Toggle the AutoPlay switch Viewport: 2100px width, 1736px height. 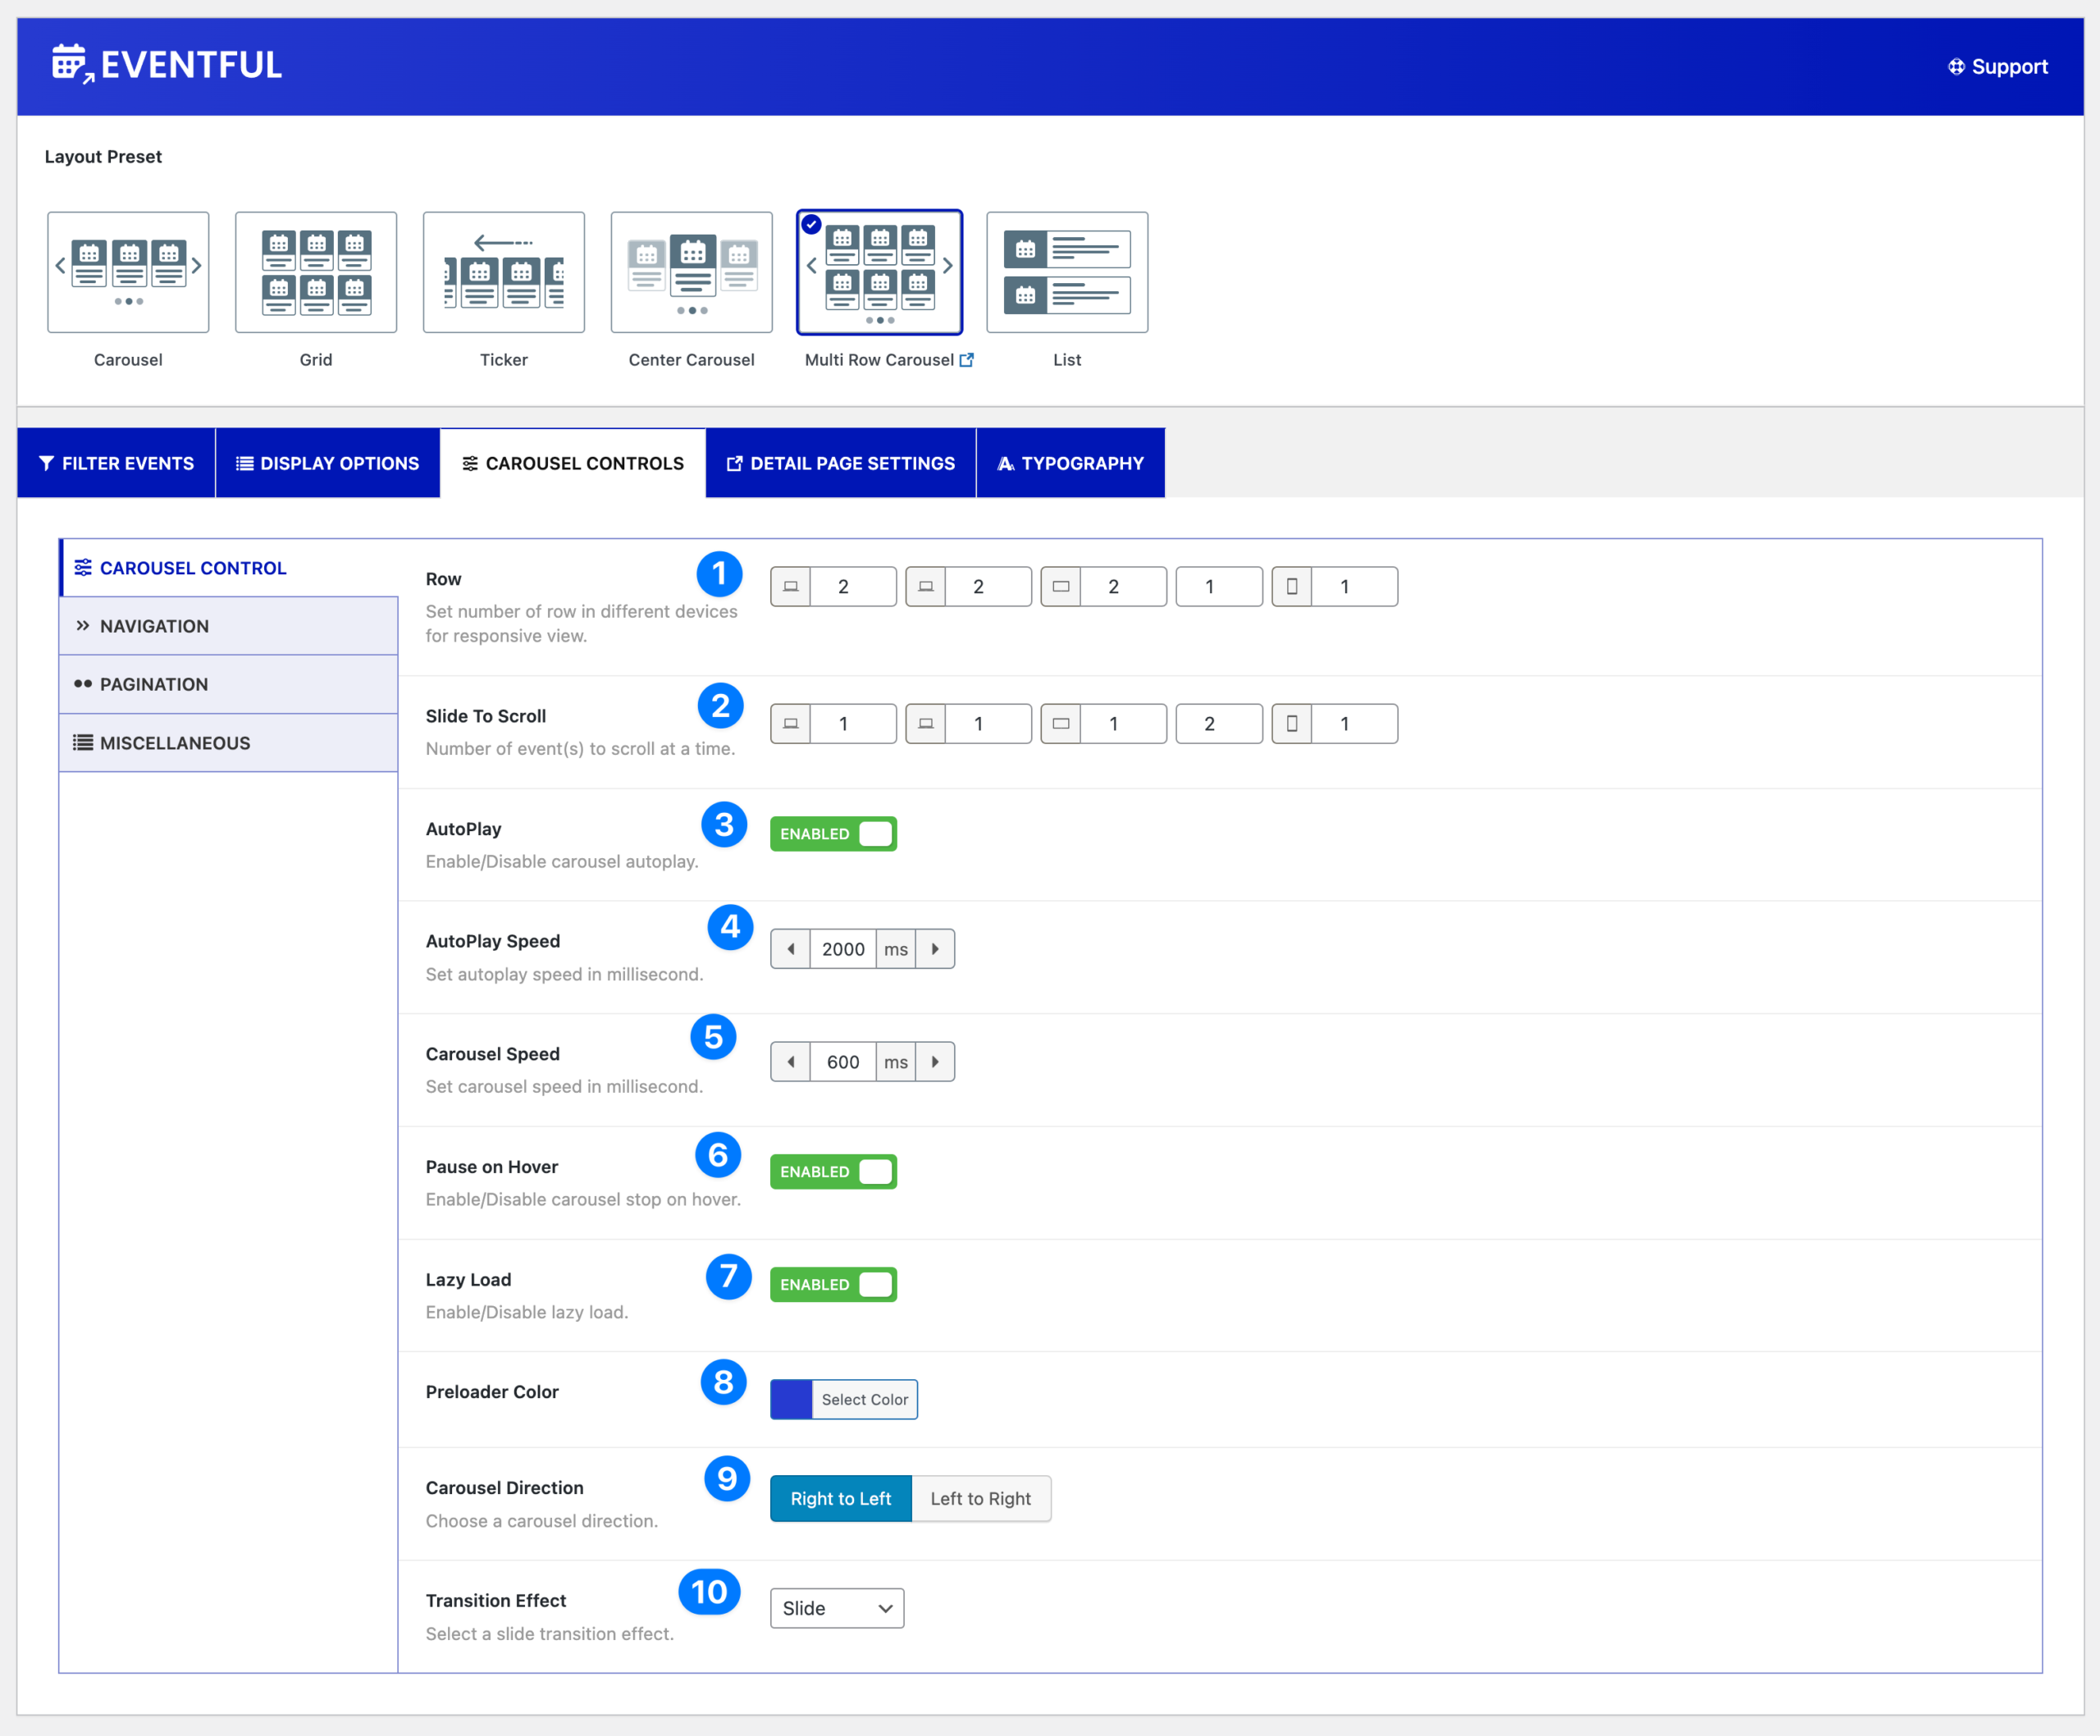pyautogui.click(x=833, y=834)
